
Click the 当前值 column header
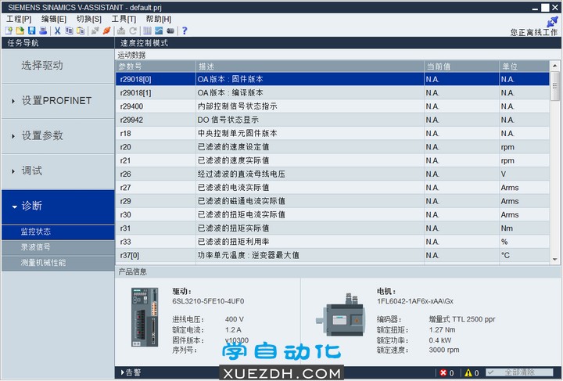pos(461,66)
